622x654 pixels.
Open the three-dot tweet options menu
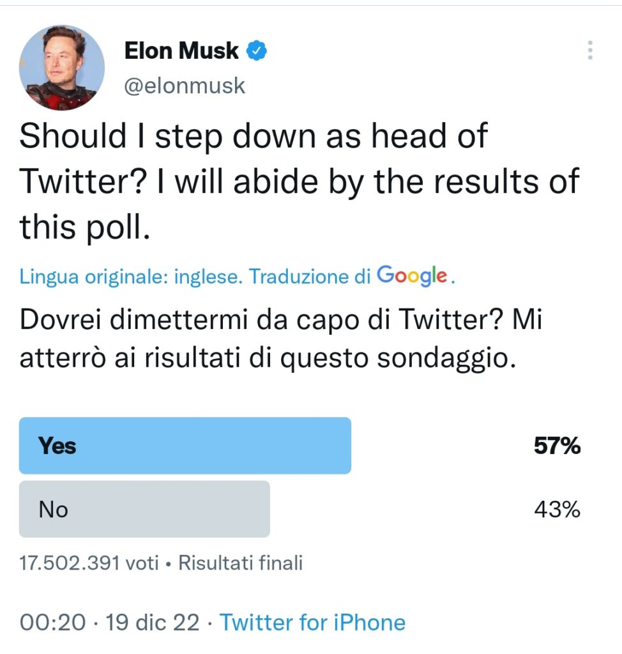(x=589, y=50)
